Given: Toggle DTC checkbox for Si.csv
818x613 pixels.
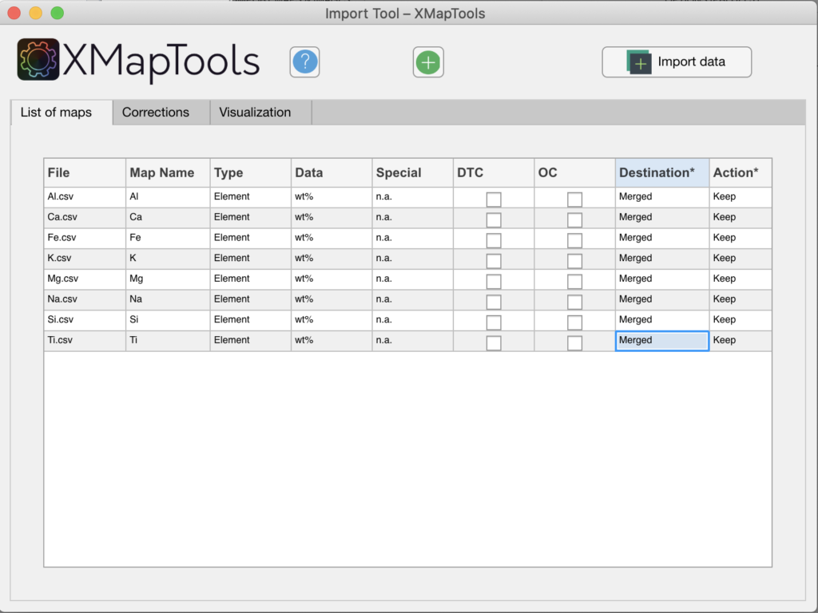Looking at the screenshot, I should click(494, 322).
